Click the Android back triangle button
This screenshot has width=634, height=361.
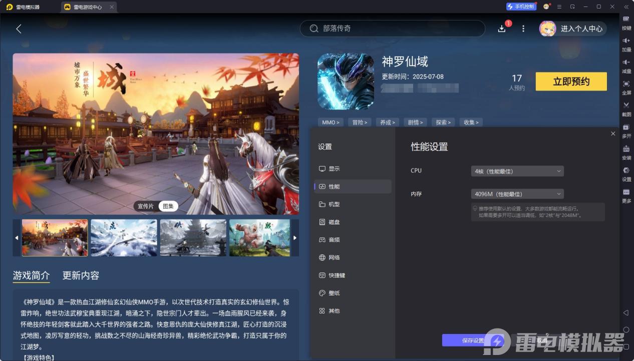tap(626, 312)
